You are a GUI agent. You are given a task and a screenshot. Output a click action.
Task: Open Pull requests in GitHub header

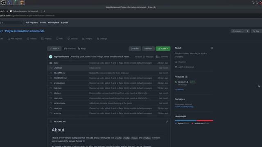[32, 23]
